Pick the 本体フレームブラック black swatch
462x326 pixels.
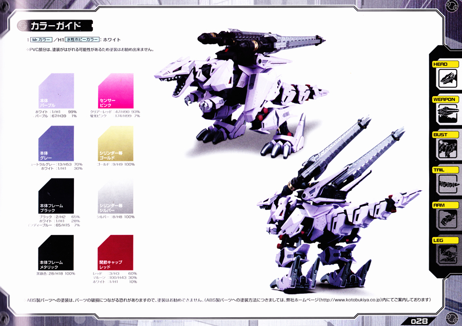coord(56,196)
